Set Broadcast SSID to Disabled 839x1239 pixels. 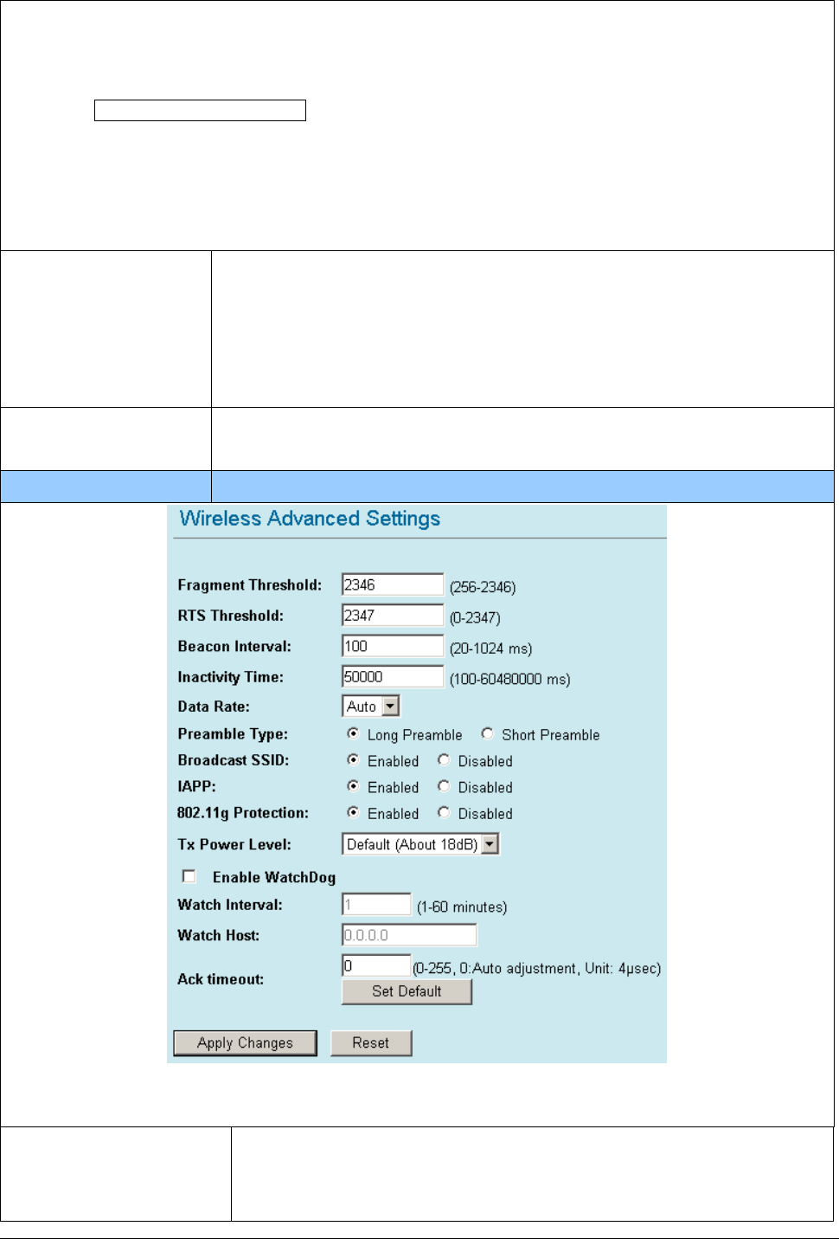[x=444, y=759]
